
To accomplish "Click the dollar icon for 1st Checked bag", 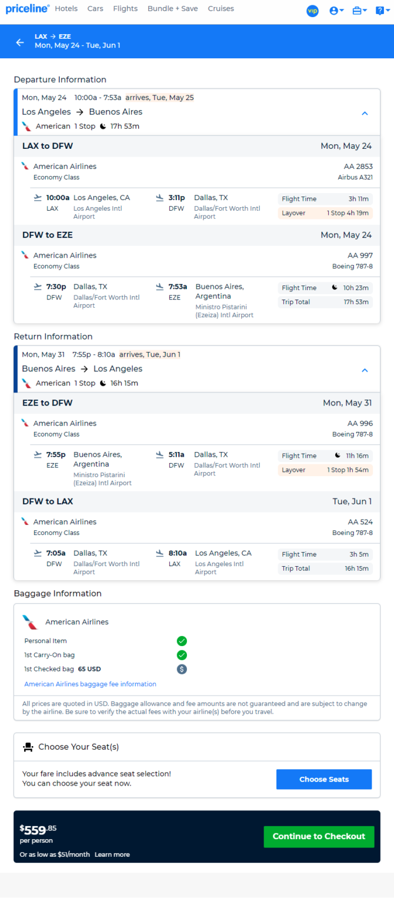I will [182, 669].
